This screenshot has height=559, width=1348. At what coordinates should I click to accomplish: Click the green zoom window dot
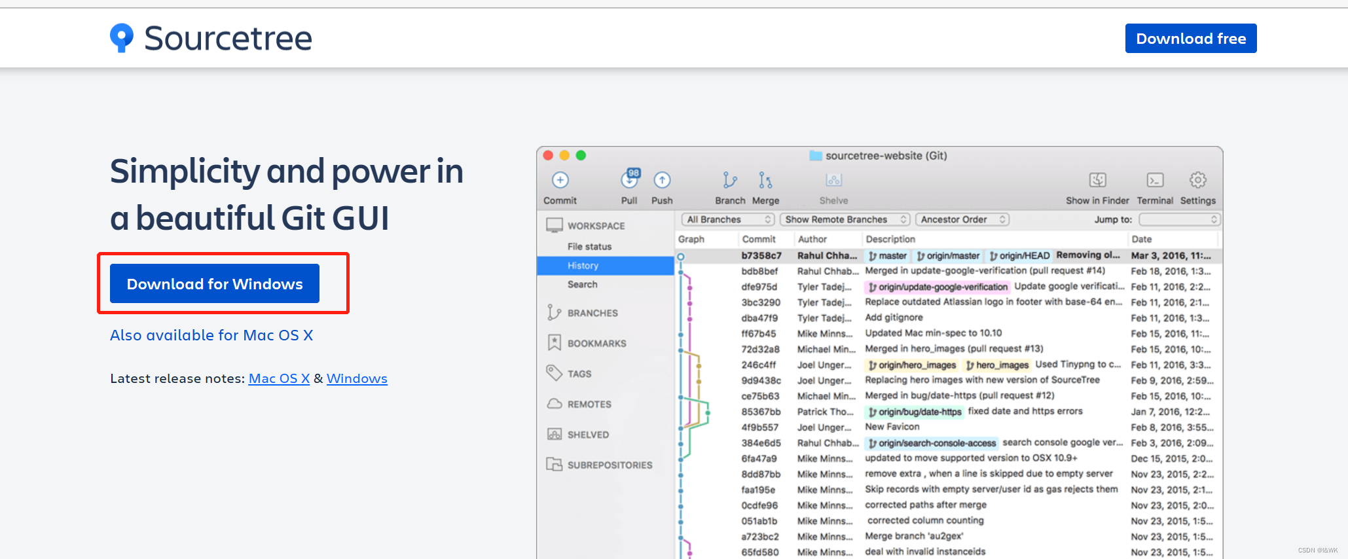click(581, 155)
